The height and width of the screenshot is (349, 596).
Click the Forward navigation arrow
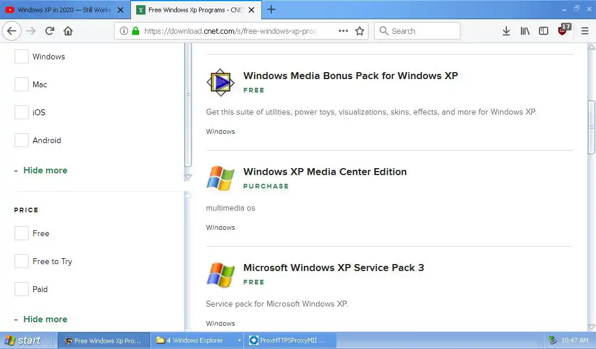coord(31,31)
